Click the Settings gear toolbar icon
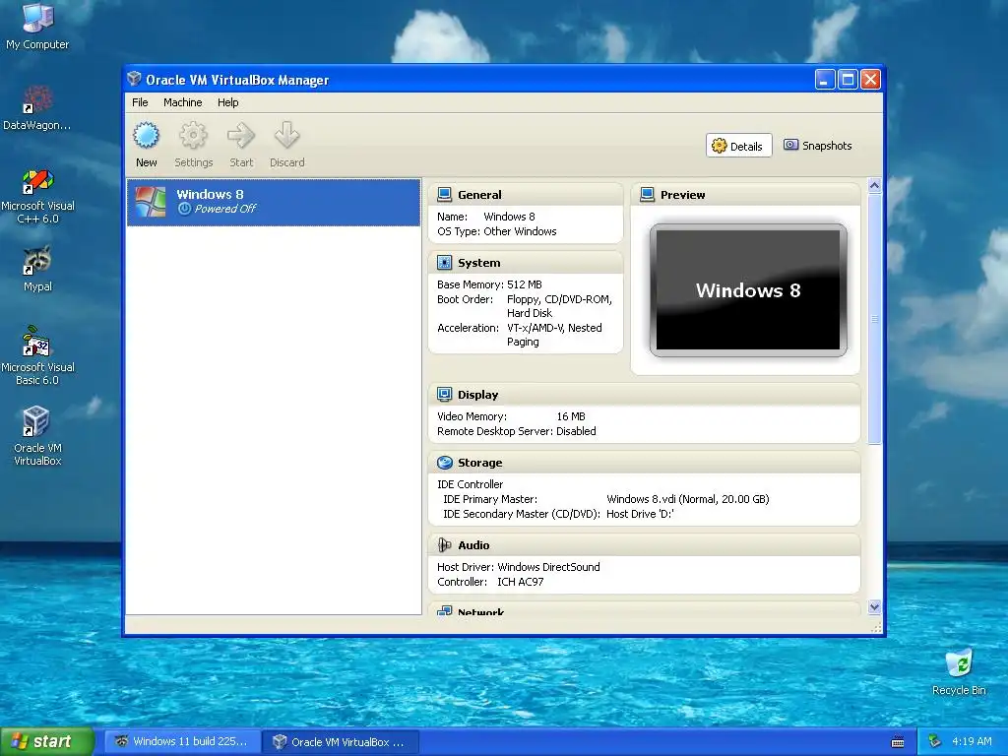Screen dimensions: 1008x756 click(x=193, y=136)
